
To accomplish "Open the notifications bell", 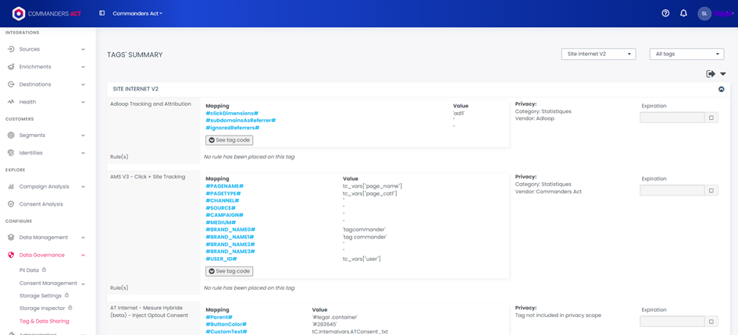I will (x=683, y=13).
